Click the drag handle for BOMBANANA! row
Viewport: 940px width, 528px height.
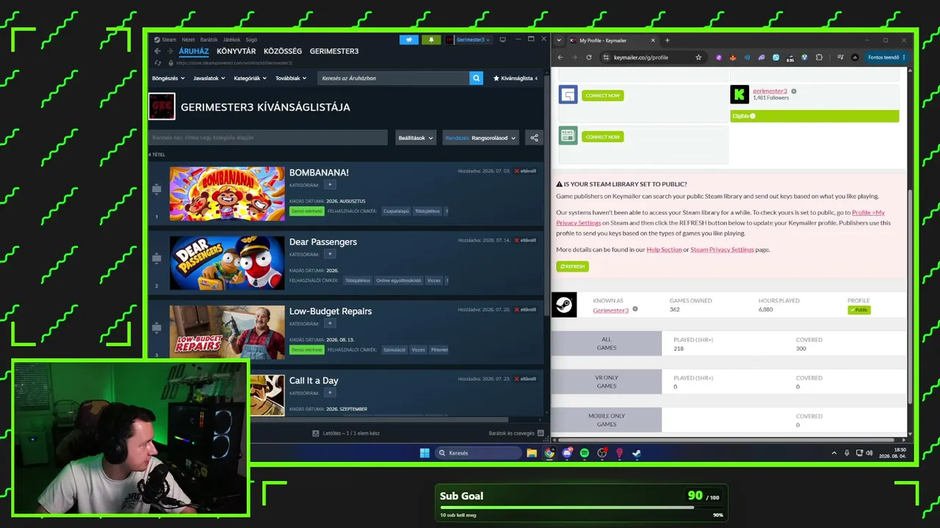click(156, 189)
